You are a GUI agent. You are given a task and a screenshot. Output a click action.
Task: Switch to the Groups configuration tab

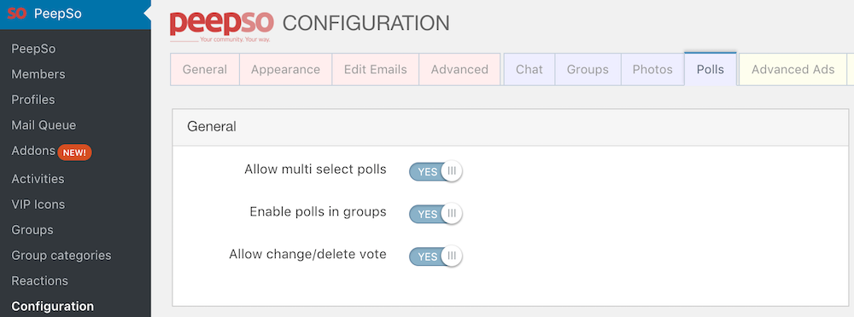click(x=588, y=70)
